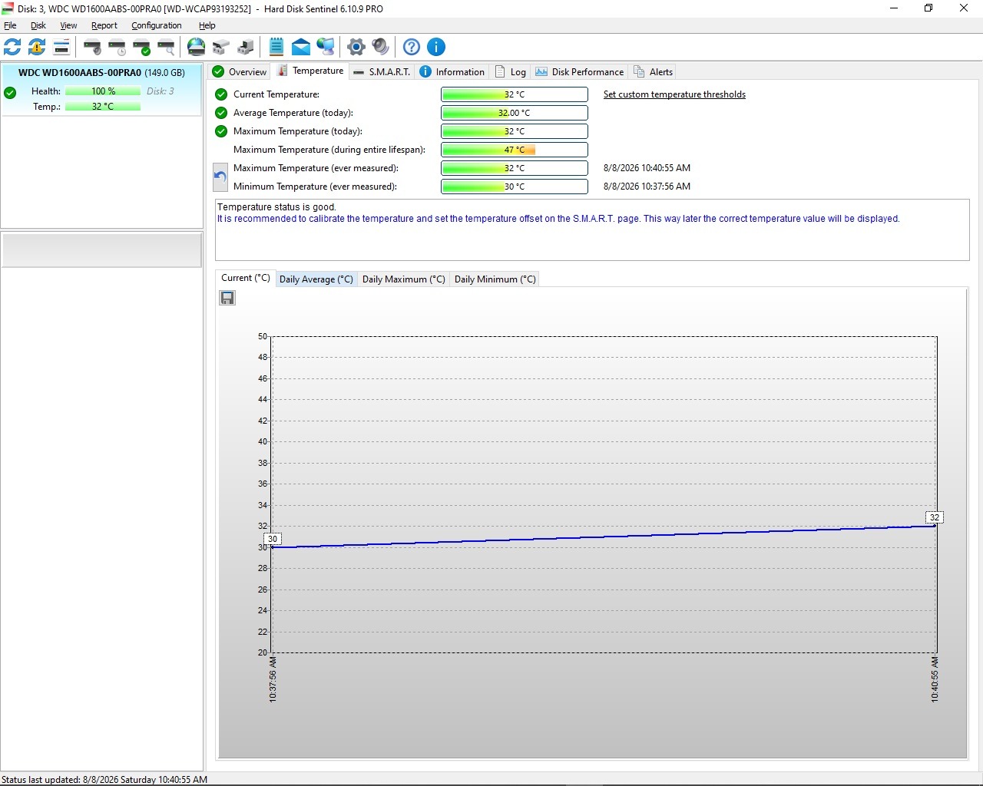983x786 pixels.
Task: Click the 10:40:55 AM x-axis label
Action: tap(935, 679)
